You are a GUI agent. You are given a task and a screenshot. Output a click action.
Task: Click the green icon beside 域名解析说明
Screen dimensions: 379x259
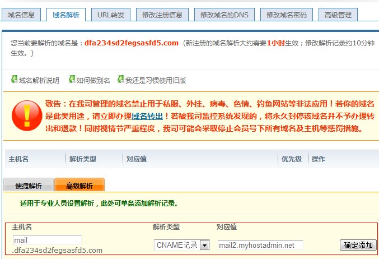[x=15, y=80]
